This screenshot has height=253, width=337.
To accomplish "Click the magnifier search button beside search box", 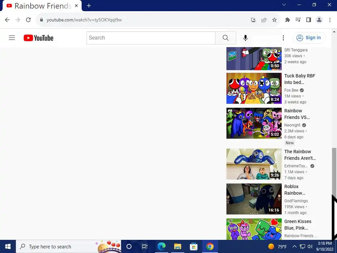I will pos(226,38).
